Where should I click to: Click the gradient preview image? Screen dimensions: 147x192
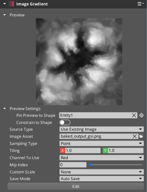pos(79,62)
